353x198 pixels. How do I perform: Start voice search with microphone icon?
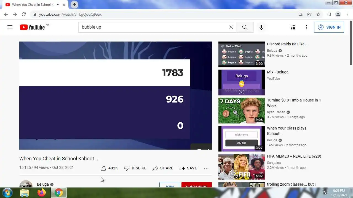click(261, 27)
